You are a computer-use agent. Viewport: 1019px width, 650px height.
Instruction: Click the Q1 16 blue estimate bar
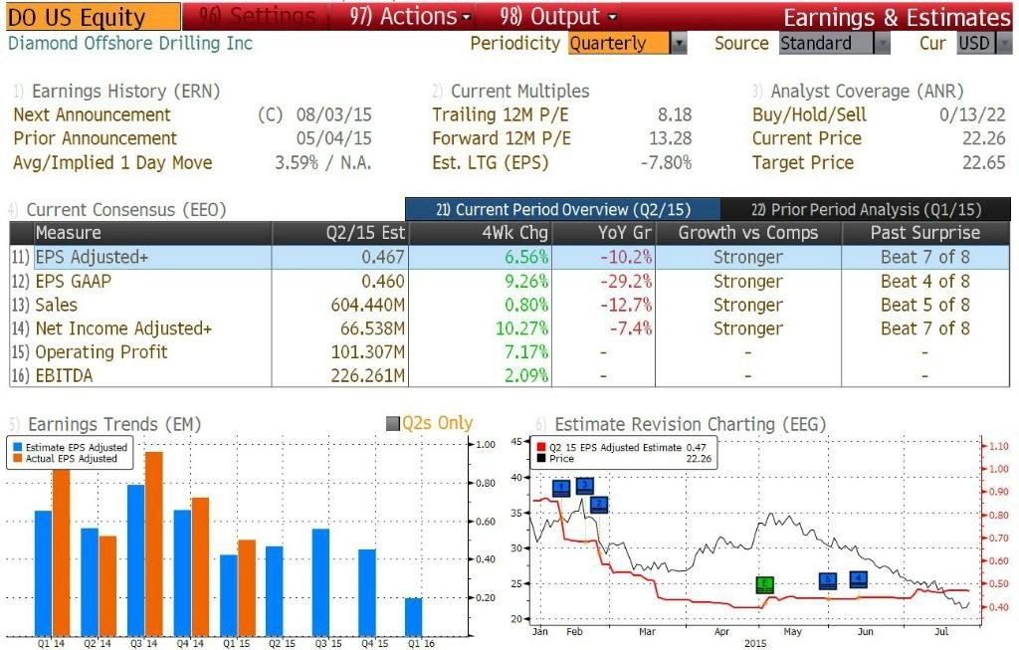tap(413, 617)
